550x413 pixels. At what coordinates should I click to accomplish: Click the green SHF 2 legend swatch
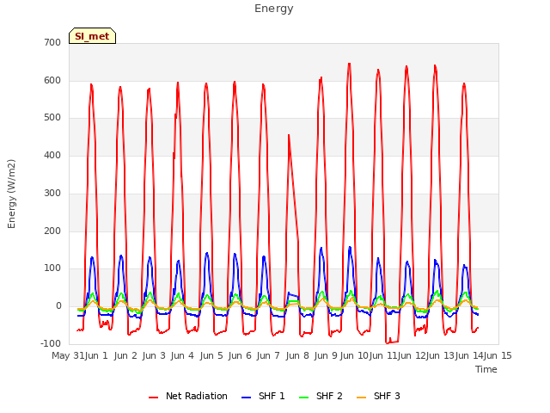click(x=303, y=397)
